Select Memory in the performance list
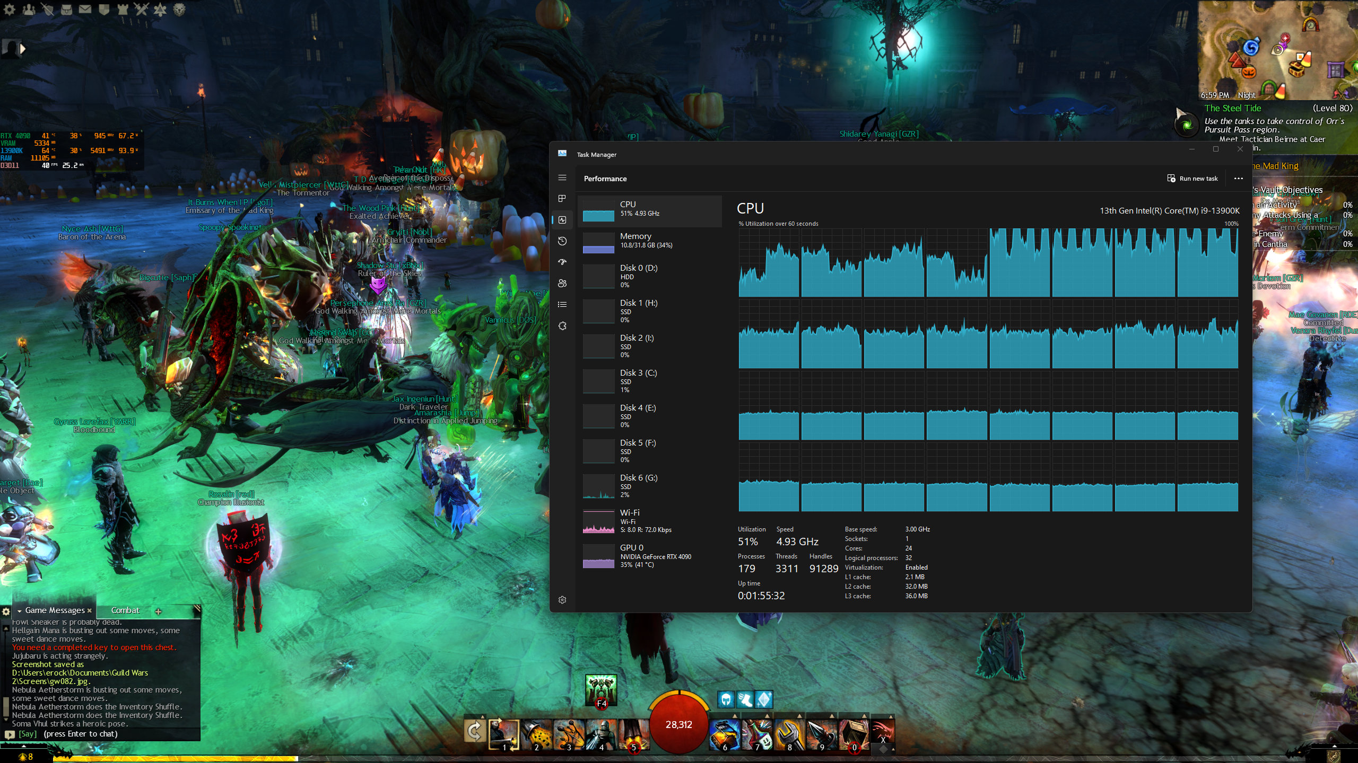The height and width of the screenshot is (763, 1358). tap(649, 243)
